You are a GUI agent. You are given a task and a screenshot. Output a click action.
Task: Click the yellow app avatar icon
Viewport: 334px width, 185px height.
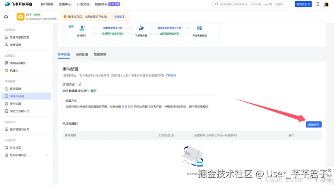[x=20, y=17]
